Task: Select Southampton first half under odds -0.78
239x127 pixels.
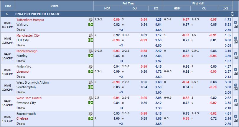Action: (x=213, y=87)
